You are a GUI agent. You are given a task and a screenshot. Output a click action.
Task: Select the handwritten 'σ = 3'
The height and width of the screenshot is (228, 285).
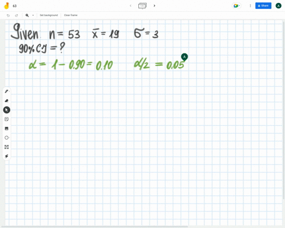pos(146,33)
